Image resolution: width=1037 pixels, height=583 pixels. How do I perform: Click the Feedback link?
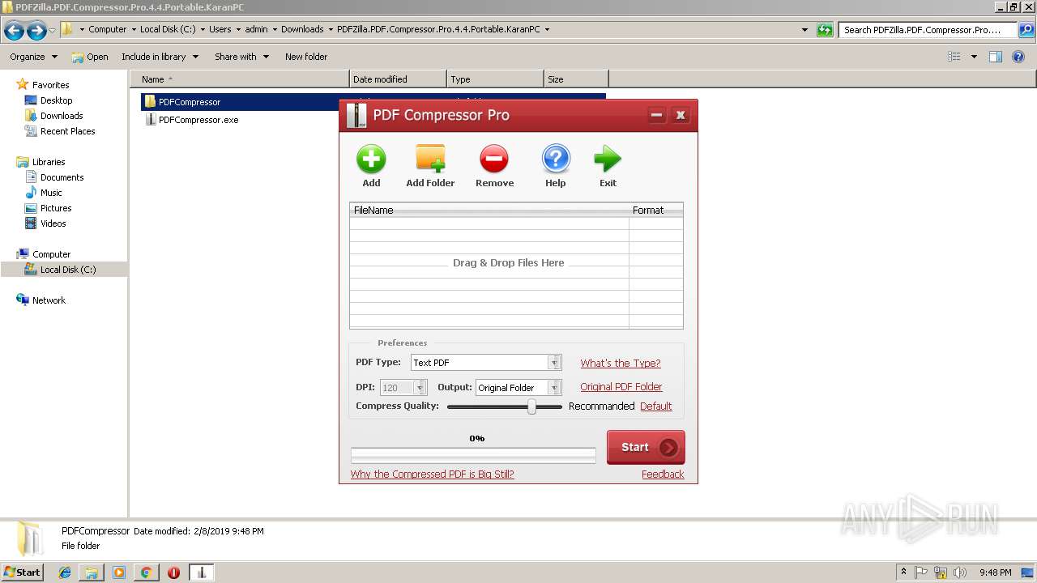click(663, 474)
